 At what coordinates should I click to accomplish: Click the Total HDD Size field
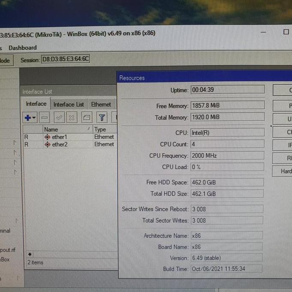click(227, 194)
